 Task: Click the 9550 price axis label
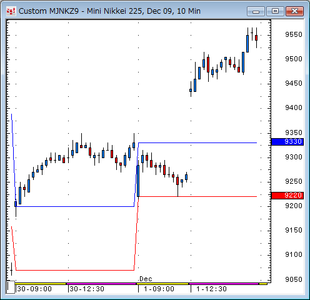coord(294,34)
